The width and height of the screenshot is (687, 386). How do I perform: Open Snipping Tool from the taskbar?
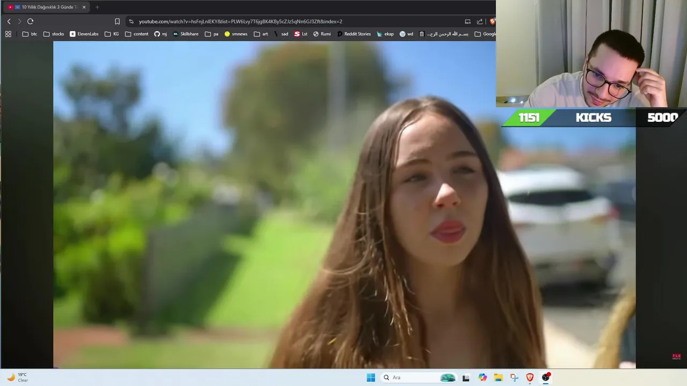click(x=514, y=377)
